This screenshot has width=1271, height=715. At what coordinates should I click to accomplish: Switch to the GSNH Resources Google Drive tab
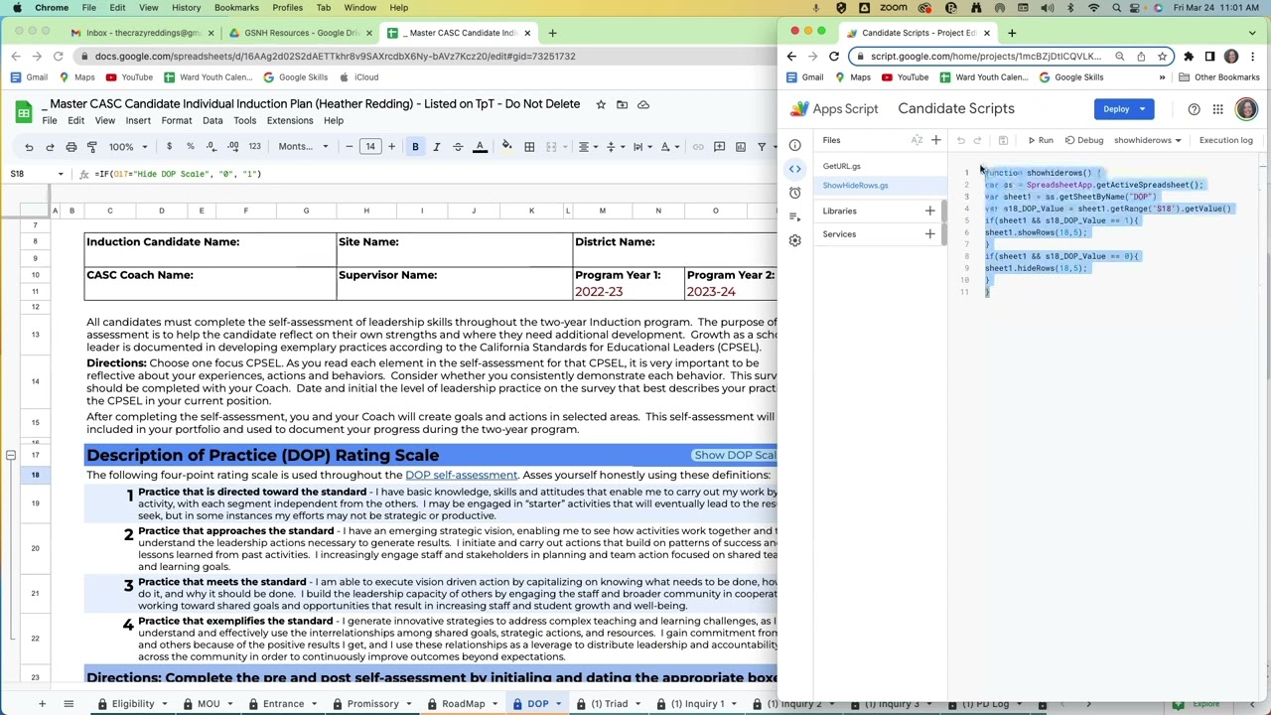pyautogui.click(x=301, y=33)
